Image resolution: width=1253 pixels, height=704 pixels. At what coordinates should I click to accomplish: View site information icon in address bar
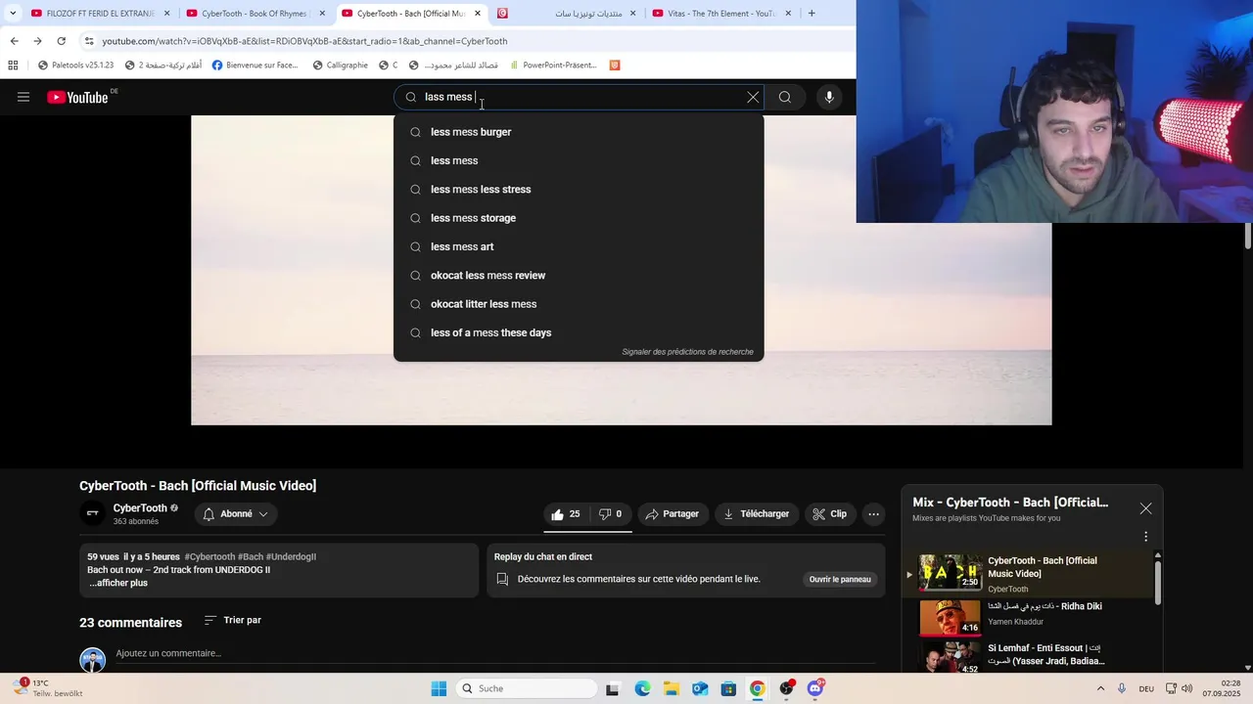point(89,41)
